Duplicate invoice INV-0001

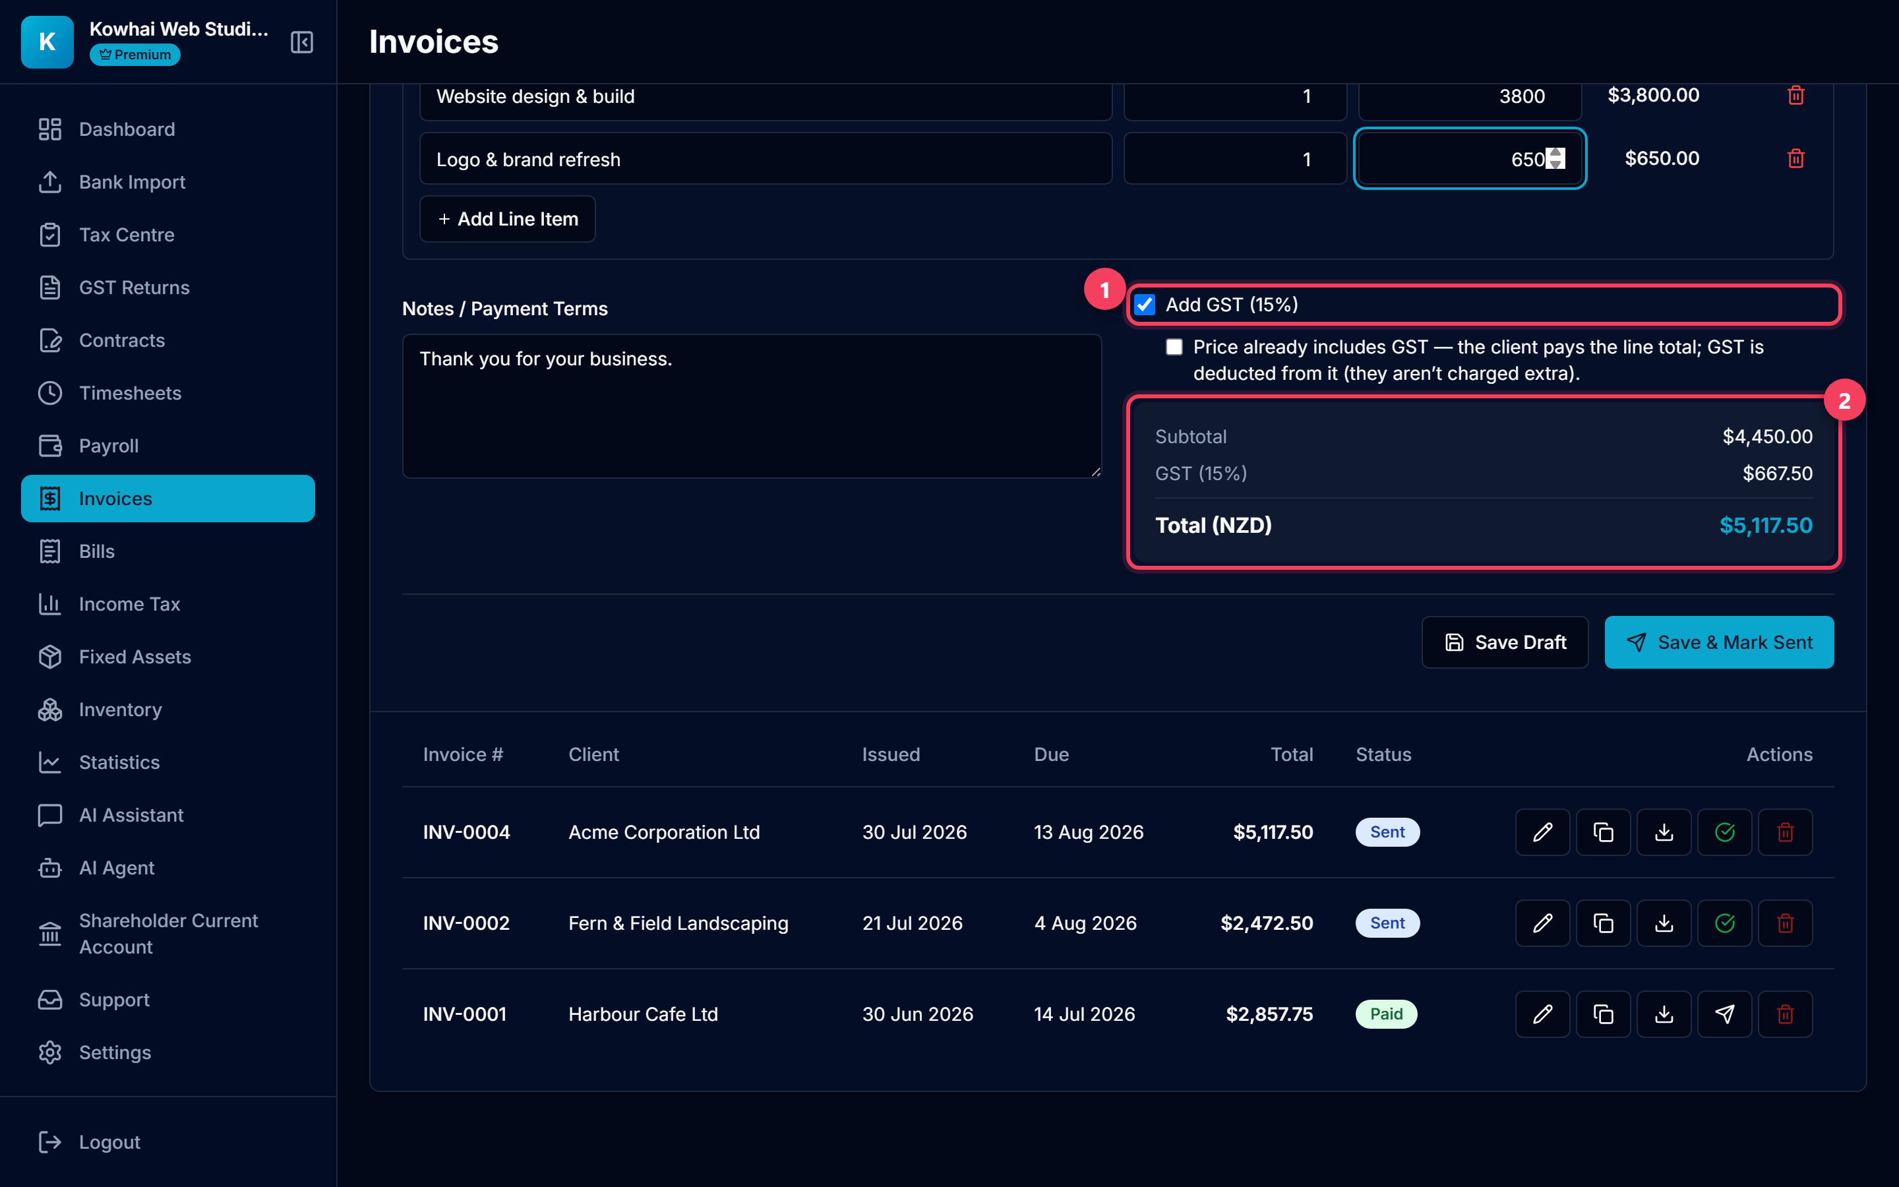tap(1603, 1014)
